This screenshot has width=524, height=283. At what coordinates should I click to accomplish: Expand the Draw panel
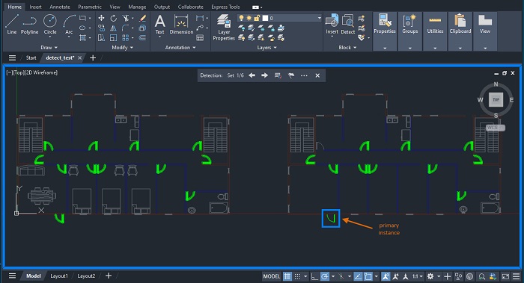[x=49, y=48]
